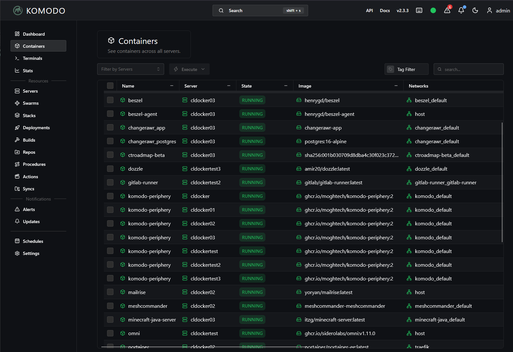Click the admin user icon
The width and height of the screenshot is (513, 352).
[x=489, y=11]
